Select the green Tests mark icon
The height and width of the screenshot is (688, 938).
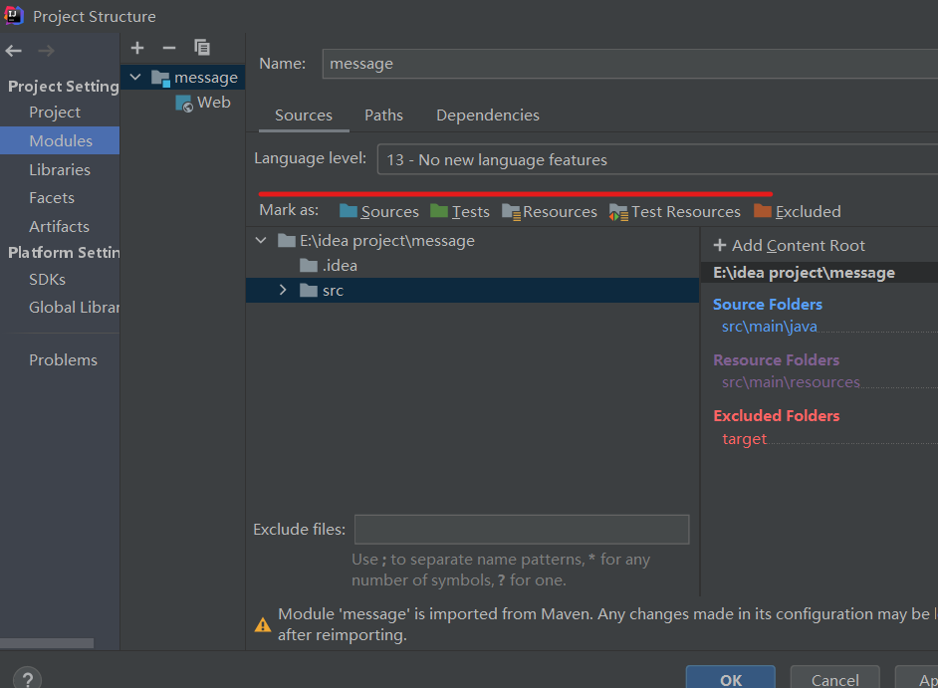pyautogui.click(x=438, y=211)
